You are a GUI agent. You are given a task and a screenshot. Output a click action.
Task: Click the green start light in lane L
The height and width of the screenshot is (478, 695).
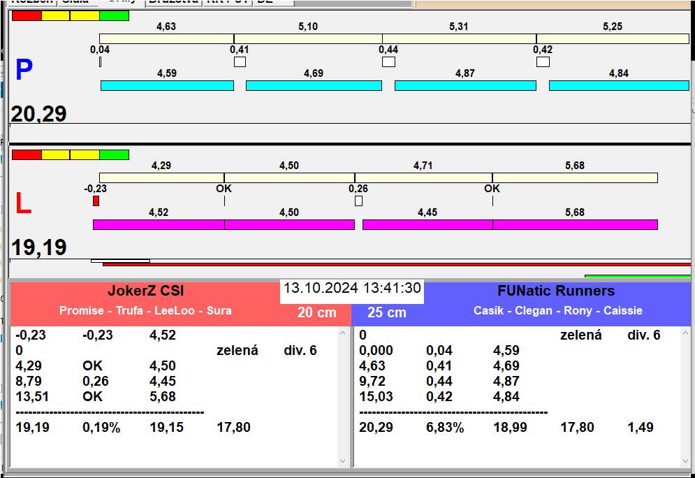(114, 154)
